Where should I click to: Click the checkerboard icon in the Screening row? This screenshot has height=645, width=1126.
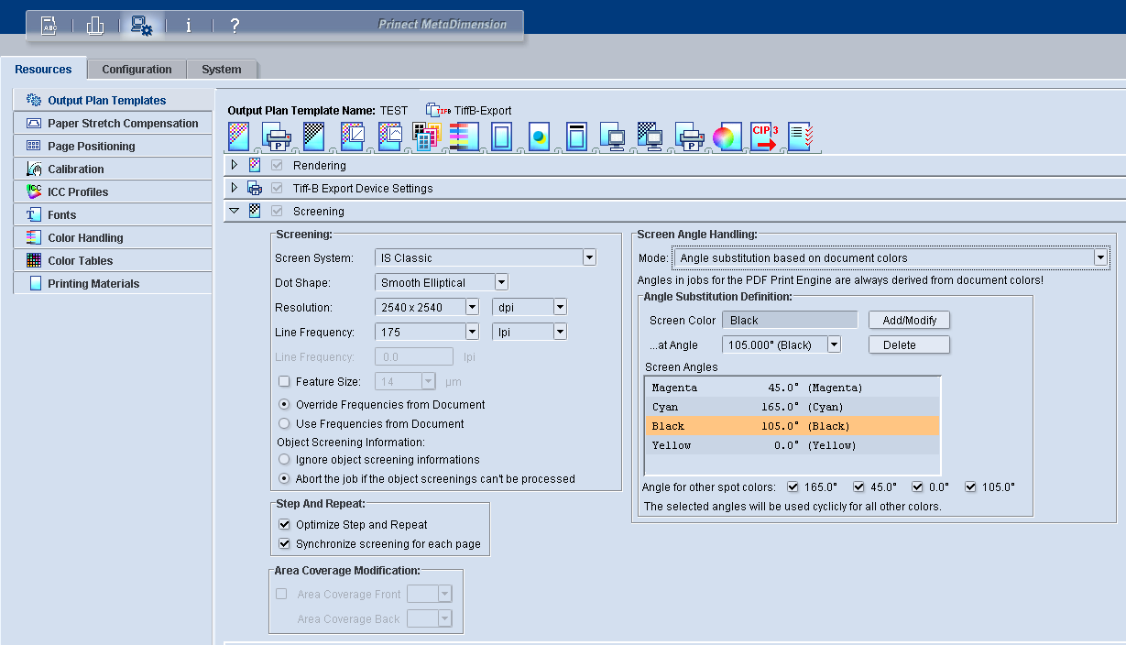pos(255,212)
